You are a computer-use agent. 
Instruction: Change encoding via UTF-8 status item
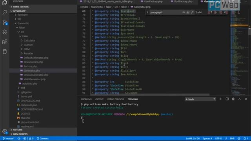click(x=218, y=138)
